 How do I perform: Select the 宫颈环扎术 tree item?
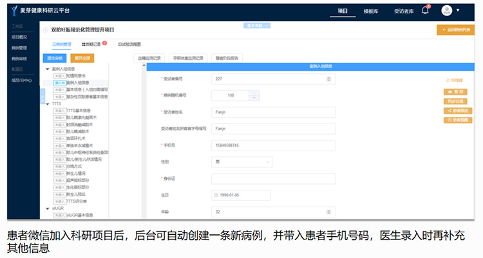[70, 138]
